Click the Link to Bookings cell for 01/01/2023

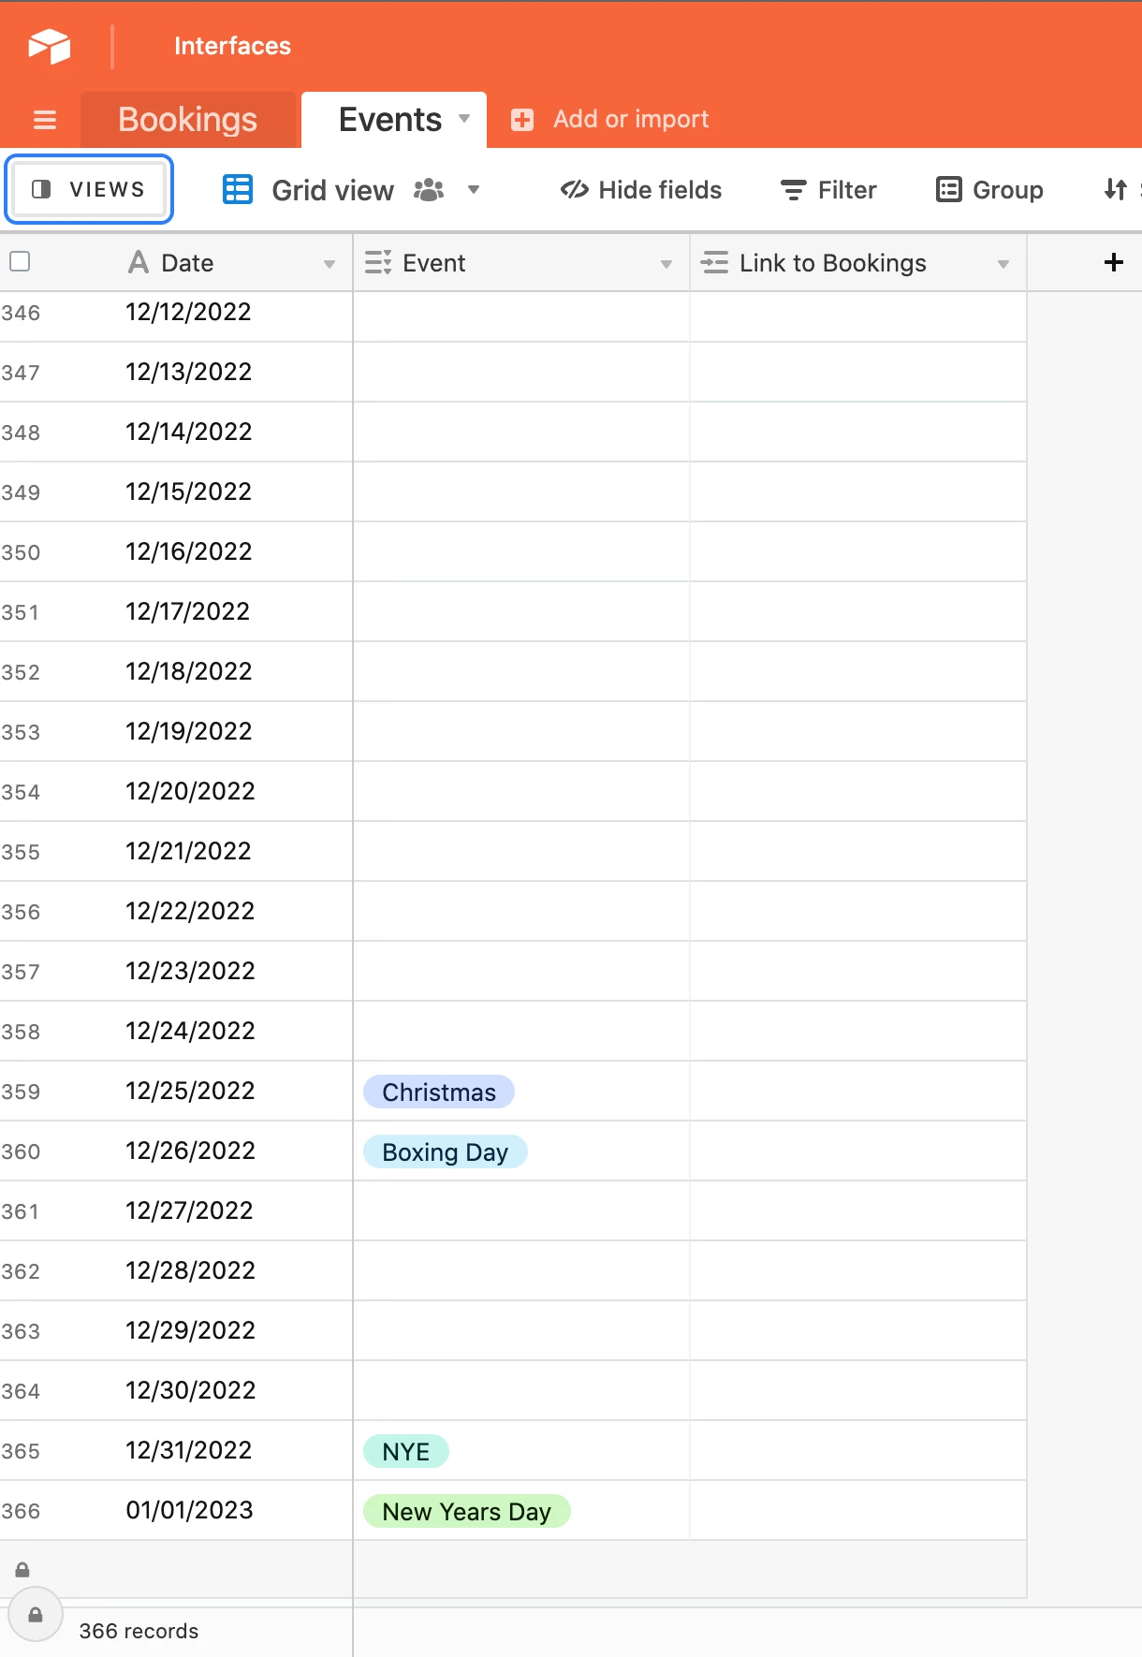tap(858, 1510)
